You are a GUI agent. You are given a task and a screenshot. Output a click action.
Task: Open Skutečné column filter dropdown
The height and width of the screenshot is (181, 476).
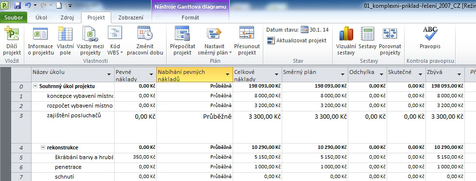[x=420, y=74]
